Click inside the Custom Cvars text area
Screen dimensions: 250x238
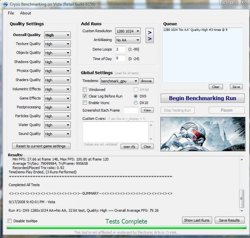[x=116, y=132]
